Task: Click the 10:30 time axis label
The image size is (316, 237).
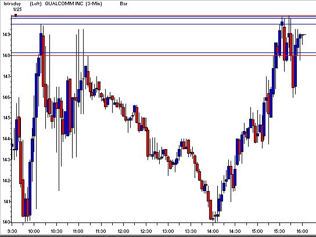Action: coord(56,231)
